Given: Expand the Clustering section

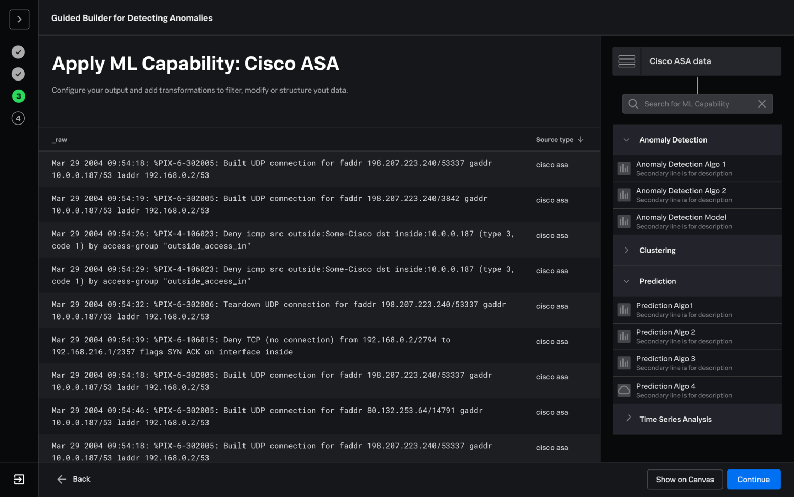Looking at the screenshot, I should point(697,250).
